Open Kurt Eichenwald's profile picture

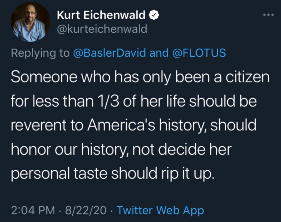coord(31,22)
